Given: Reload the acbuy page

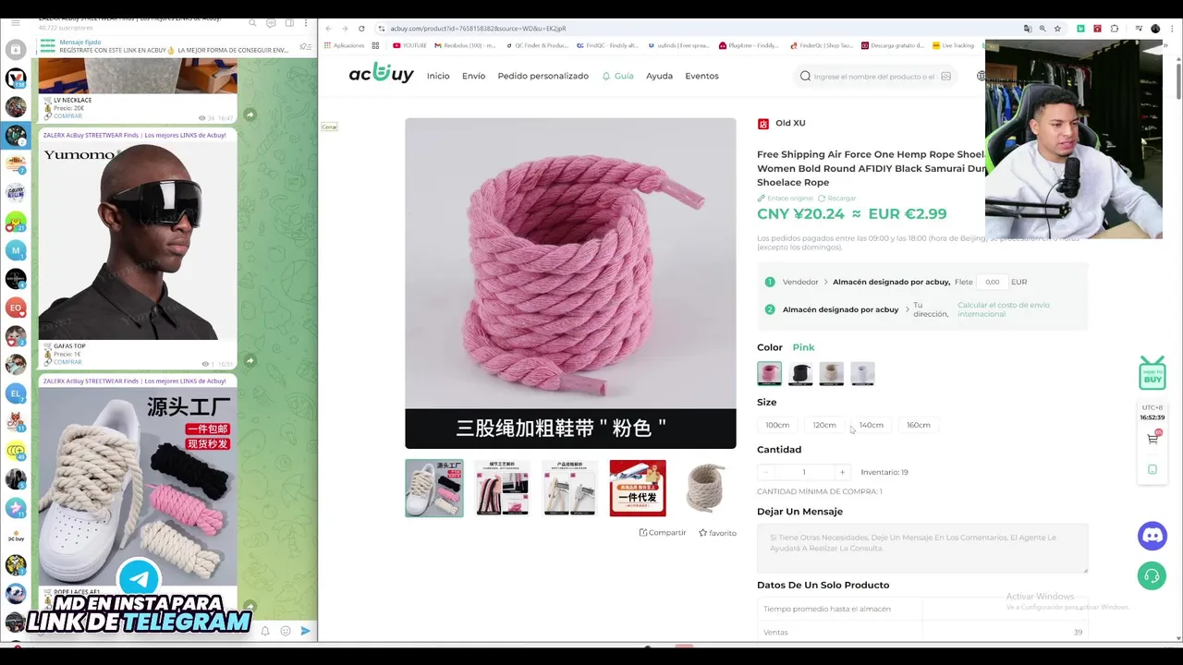Looking at the screenshot, I should point(361,29).
